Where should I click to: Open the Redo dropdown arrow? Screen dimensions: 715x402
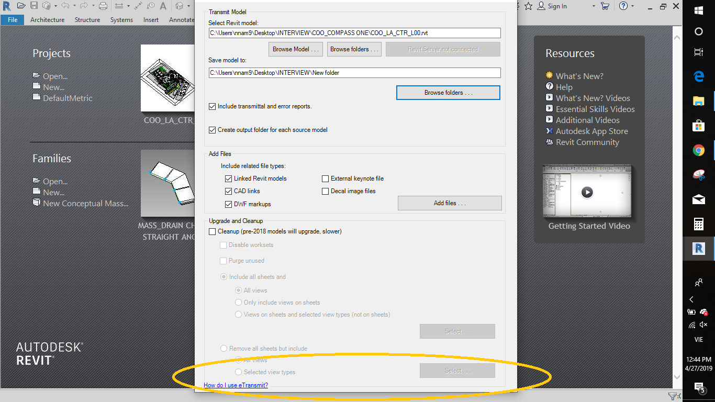pyautogui.click(x=93, y=6)
